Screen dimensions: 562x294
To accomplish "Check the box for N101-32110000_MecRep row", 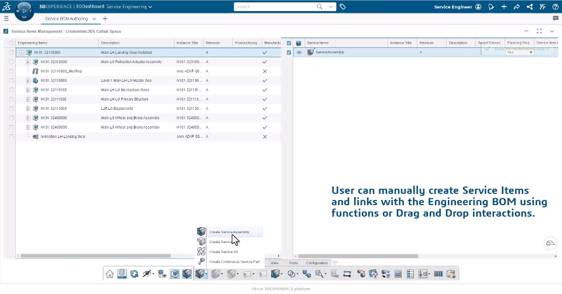I will (x=12, y=71).
